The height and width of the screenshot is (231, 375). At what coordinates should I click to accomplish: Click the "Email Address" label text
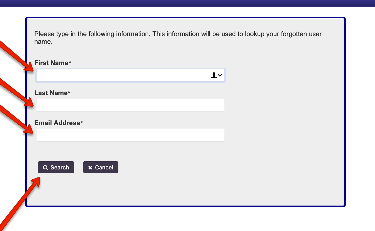coord(57,123)
